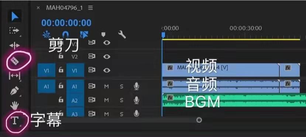
Task: Click the 00:00:00:00 playhead timecode
Action: tap(66, 23)
